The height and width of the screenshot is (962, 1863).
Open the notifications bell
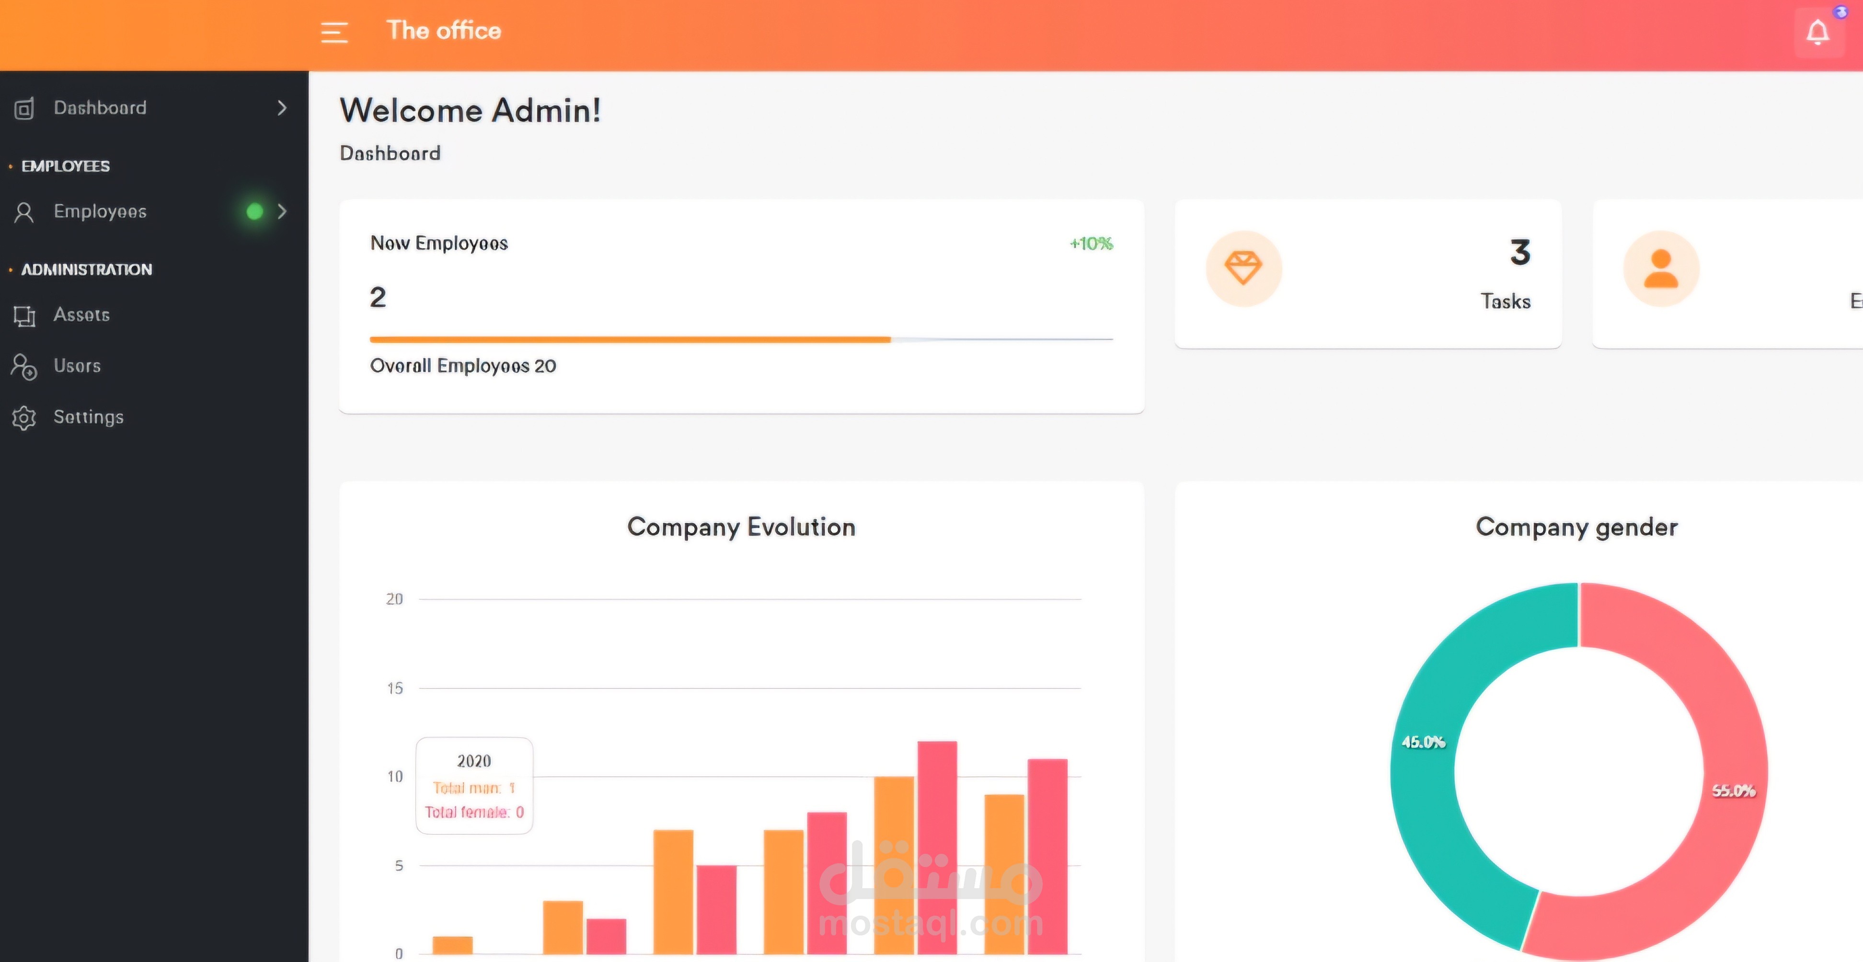tap(1817, 33)
